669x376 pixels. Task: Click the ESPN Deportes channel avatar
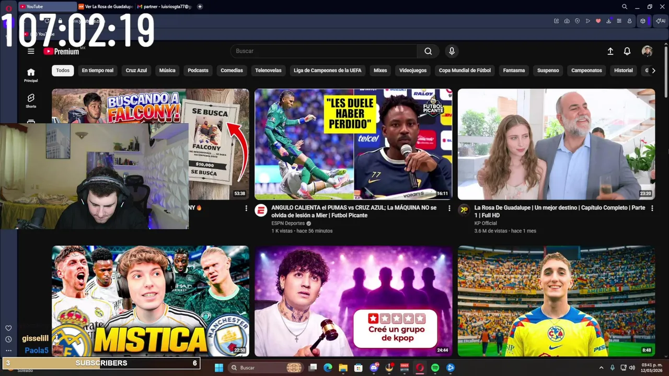click(x=260, y=210)
